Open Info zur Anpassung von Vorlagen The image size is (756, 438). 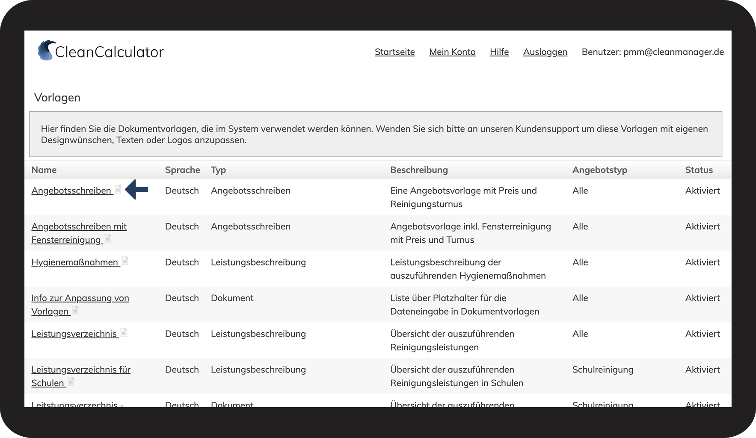[x=80, y=304]
